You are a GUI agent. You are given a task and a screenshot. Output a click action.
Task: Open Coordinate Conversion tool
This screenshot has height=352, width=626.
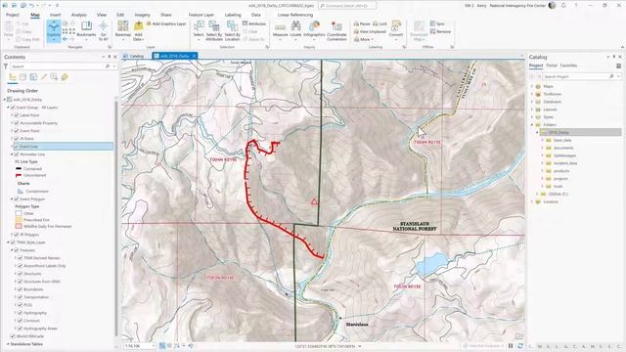click(x=336, y=30)
